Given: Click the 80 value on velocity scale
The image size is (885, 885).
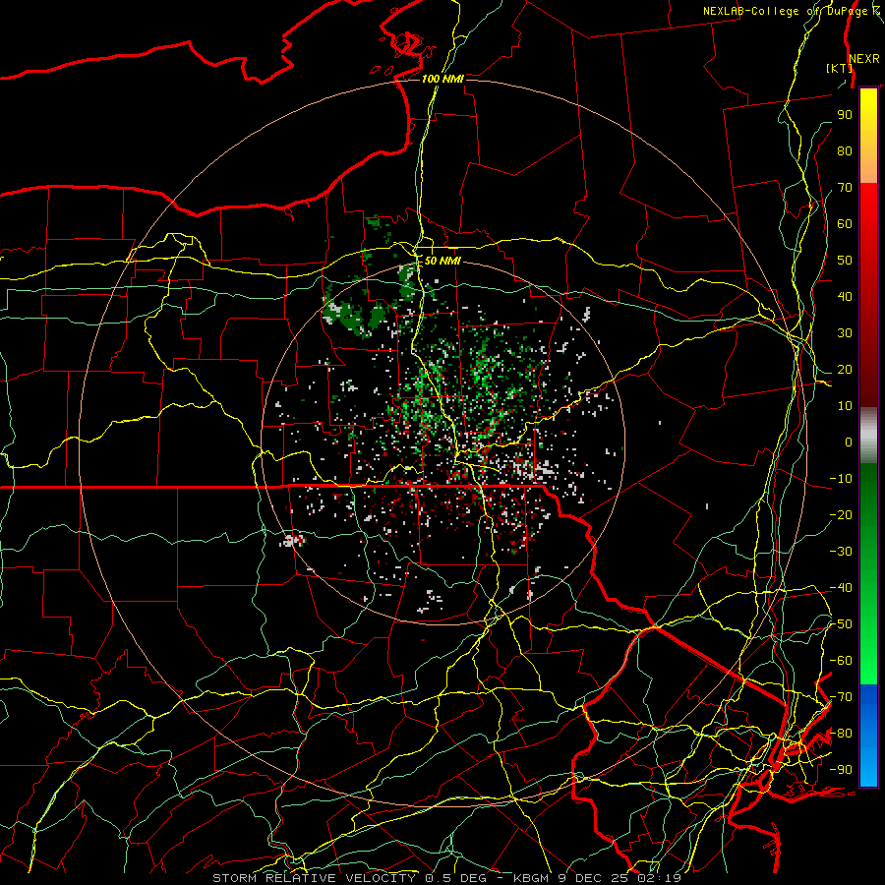Looking at the screenshot, I should pyautogui.click(x=845, y=151).
